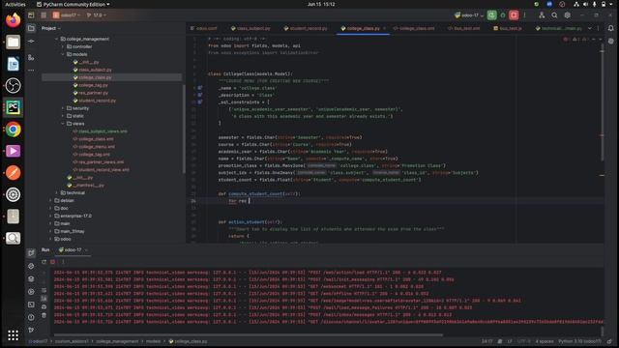
Task: Stop process from Run panel toolbar
Action: (x=52, y=262)
